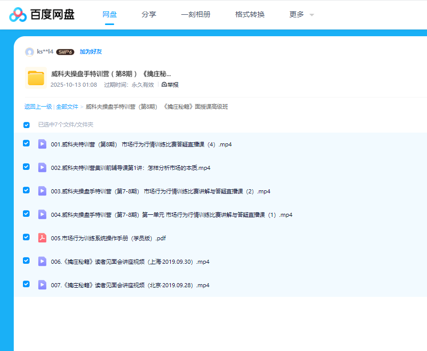Uncheck the select-all files checkbox
Screen dimensions: 427x351
[x=26, y=125]
